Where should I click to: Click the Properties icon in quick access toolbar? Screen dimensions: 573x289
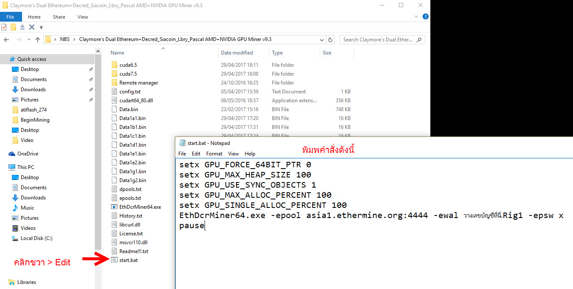click(4, 27)
